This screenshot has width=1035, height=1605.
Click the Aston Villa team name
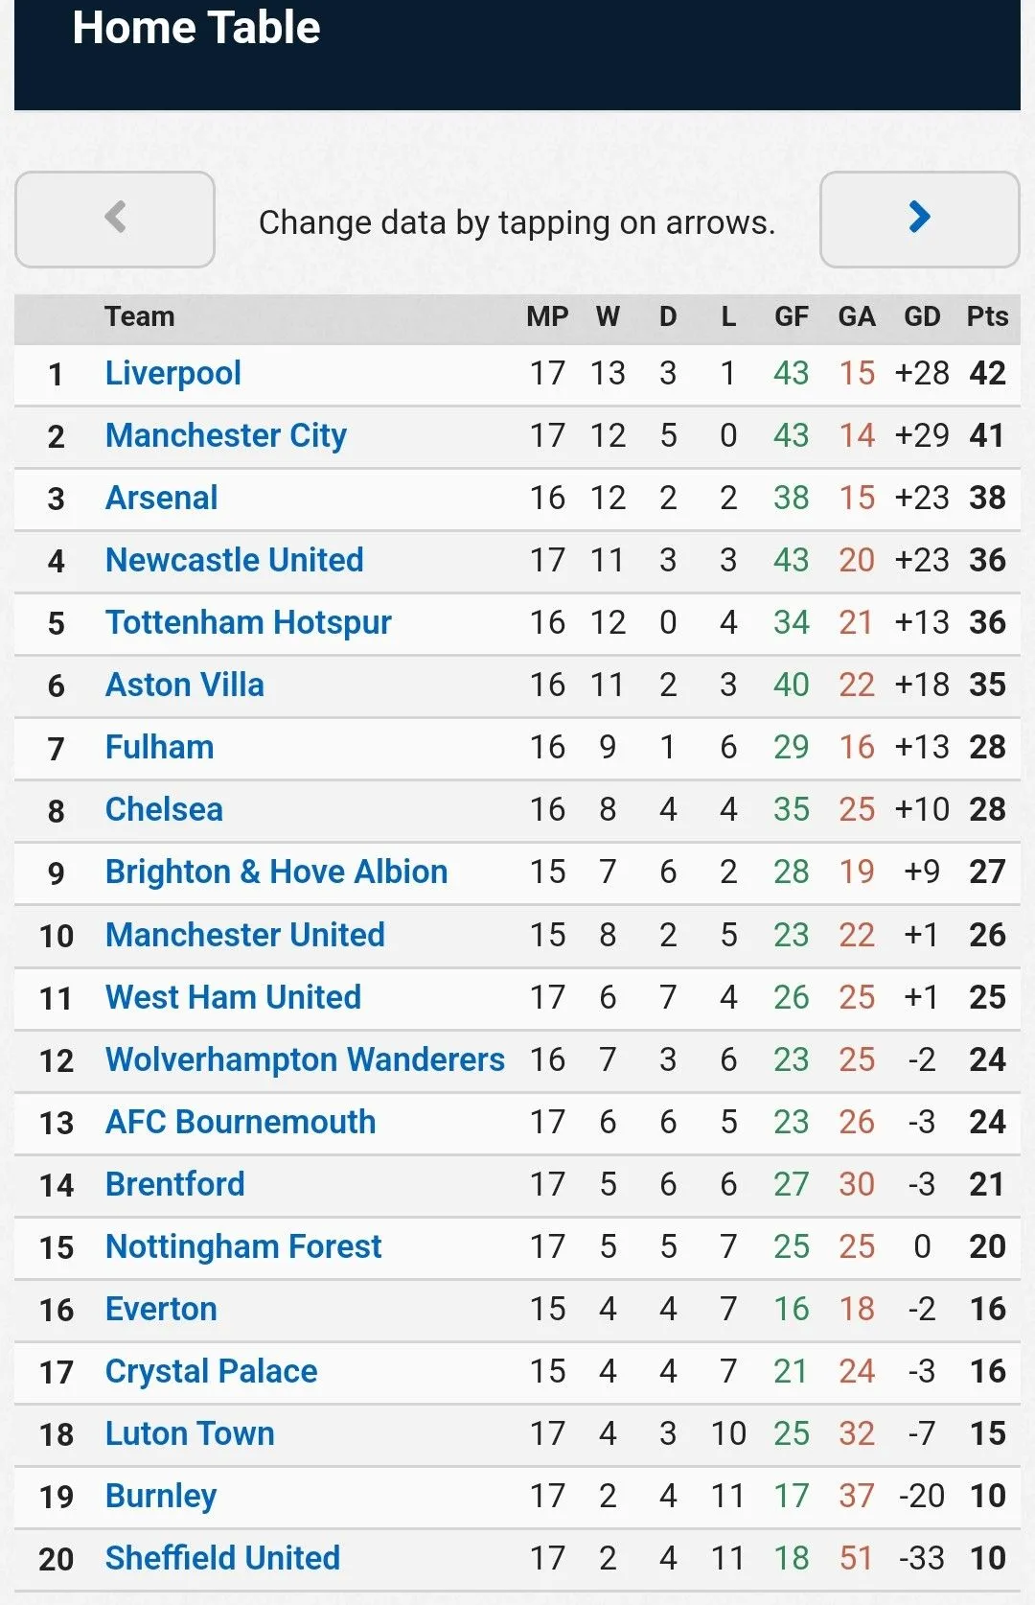click(184, 685)
